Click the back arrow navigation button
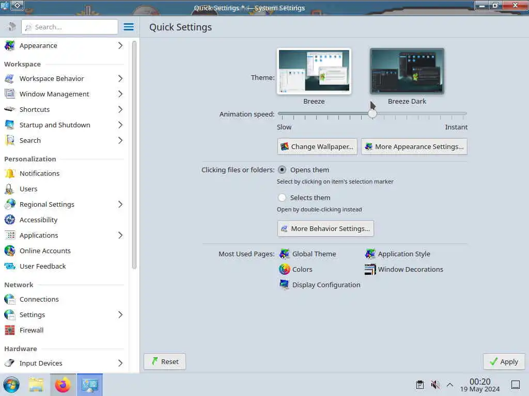The width and height of the screenshot is (529, 396). 11,27
